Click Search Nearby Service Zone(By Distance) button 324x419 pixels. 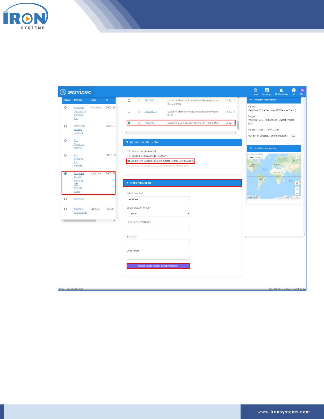[158, 266]
